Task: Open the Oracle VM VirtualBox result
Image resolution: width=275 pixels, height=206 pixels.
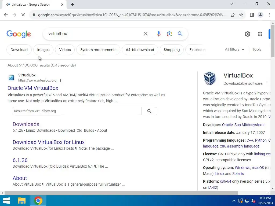Action: [x=33, y=88]
